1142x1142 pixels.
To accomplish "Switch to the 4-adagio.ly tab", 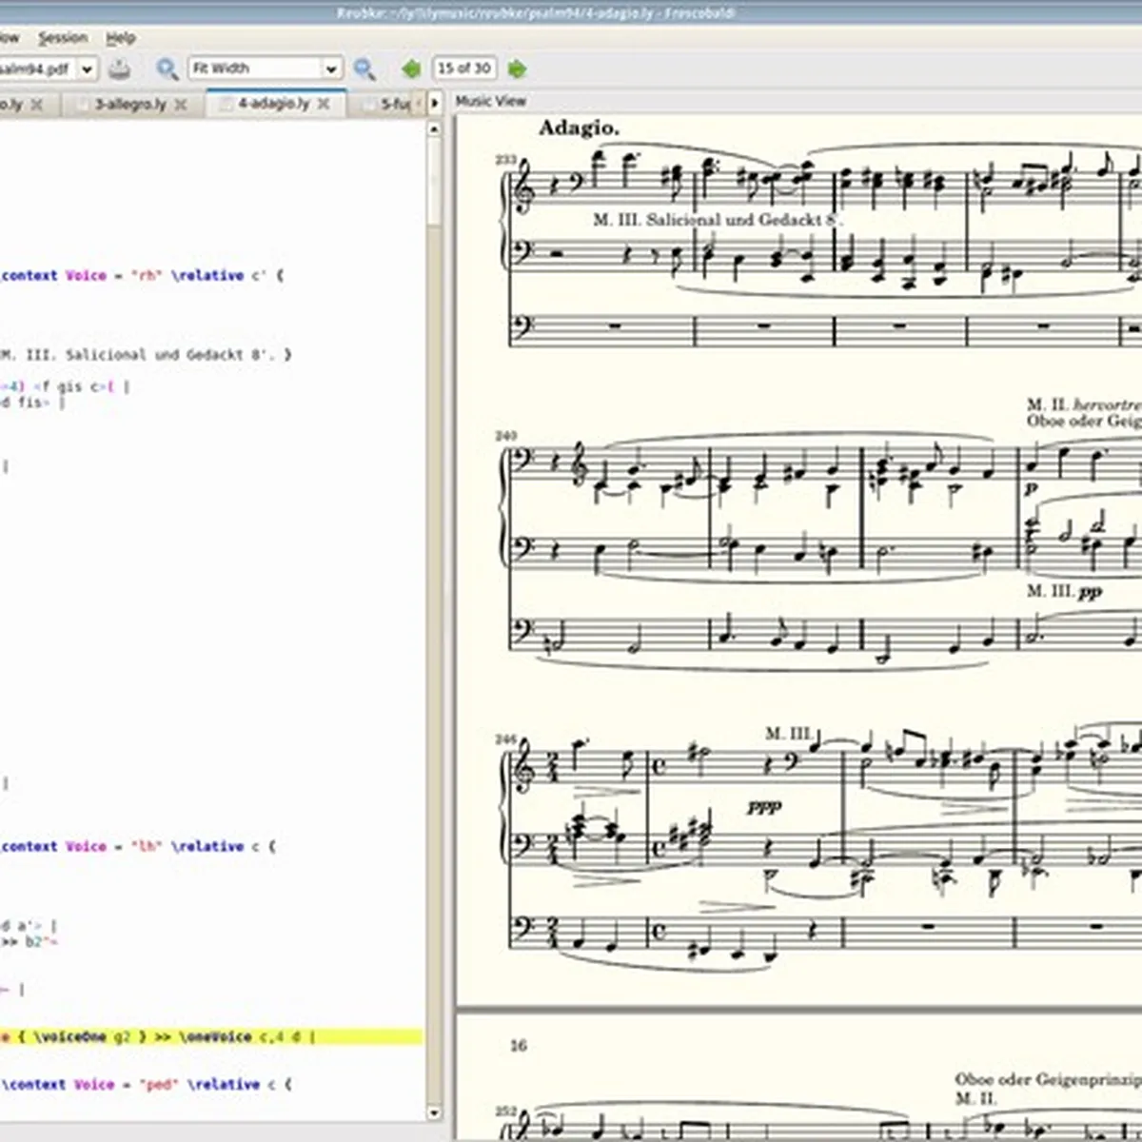I will click(274, 103).
